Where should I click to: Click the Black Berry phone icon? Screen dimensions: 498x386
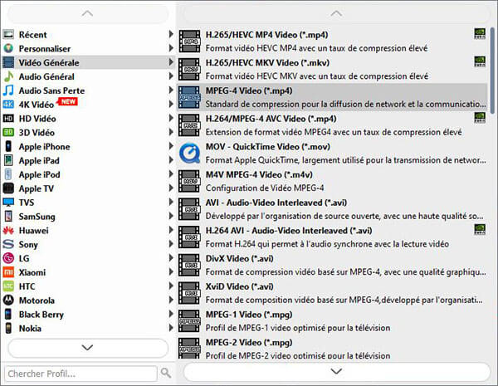[x=8, y=315]
